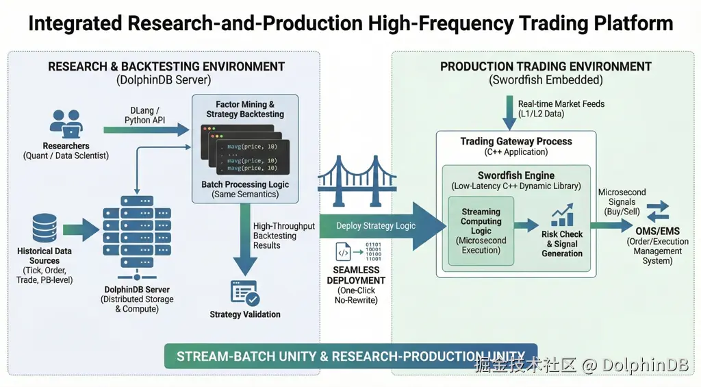Click the (DolphinDB Server) subtitle text

point(164,80)
